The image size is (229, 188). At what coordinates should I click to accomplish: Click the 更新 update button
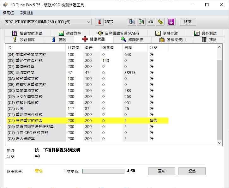click(x=162, y=171)
